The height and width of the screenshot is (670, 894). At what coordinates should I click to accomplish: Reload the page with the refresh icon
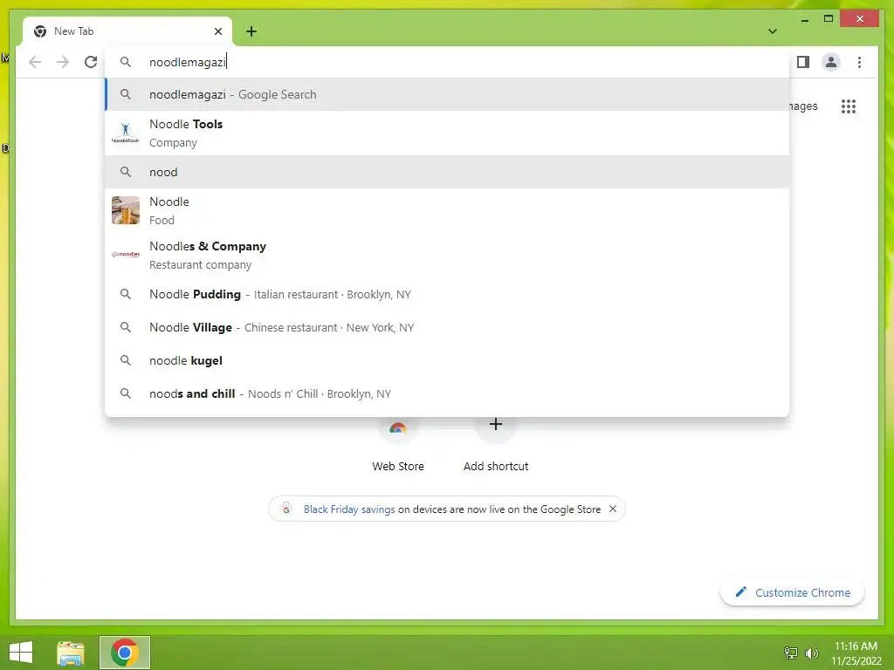tap(91, 62)
